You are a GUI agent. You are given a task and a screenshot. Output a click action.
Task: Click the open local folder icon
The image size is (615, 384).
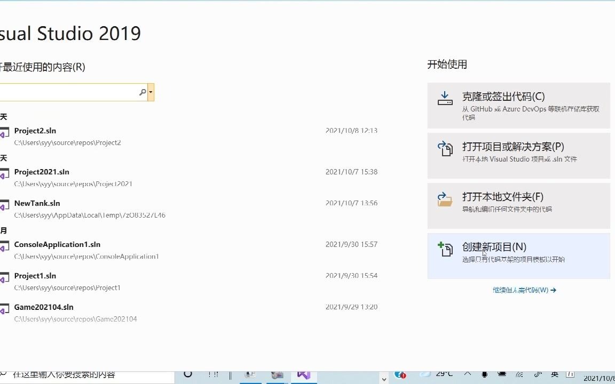tap(445, 199)
